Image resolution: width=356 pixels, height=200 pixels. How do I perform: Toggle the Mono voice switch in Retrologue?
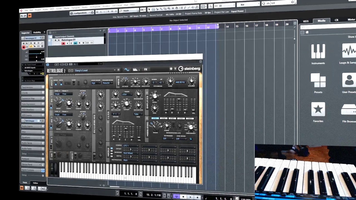click(56, 83)
